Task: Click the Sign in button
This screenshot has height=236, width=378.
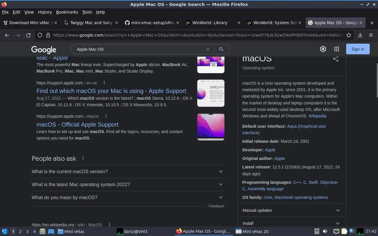Action: pyautogui.click(x=358, y=49)
